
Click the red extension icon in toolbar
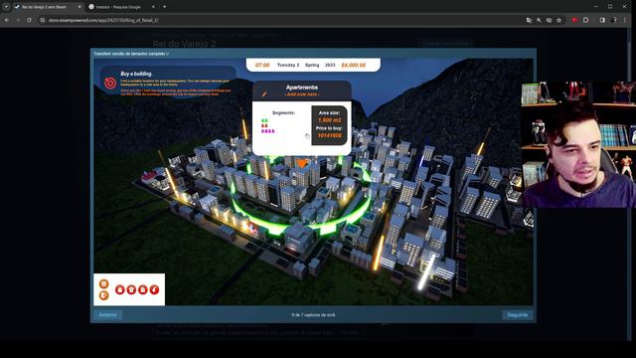(574, 20)
